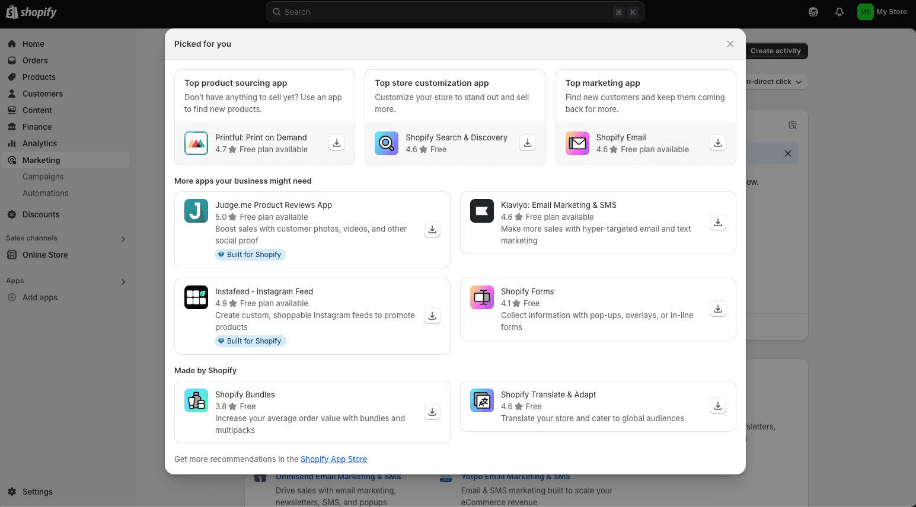
Task: Install Printful: Print on Demand app
Action: point(337,143)
